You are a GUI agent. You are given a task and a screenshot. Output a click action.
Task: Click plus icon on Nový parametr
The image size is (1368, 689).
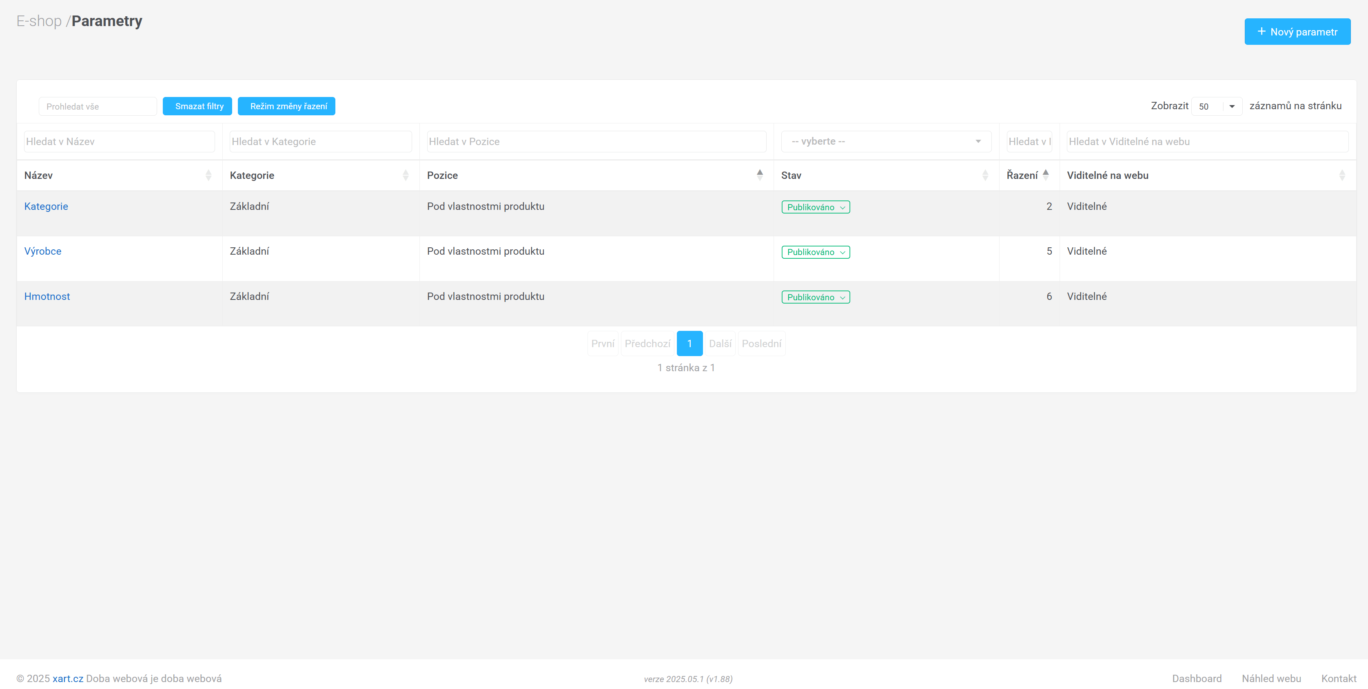[x=1261, y=31]
